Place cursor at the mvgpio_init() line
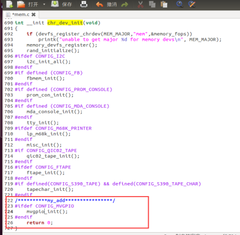The height and width of the screenshot is (235, 240). [x=47, y=211]
